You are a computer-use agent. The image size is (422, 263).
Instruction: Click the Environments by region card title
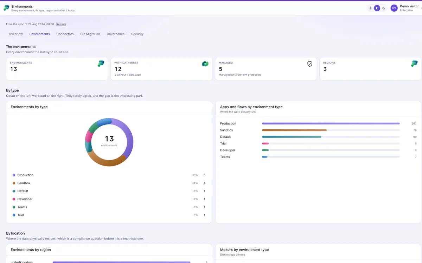(31, 250)
